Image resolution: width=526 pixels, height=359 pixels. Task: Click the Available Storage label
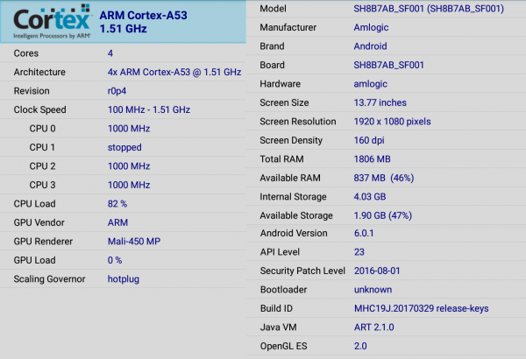click(x=296, y=215)
